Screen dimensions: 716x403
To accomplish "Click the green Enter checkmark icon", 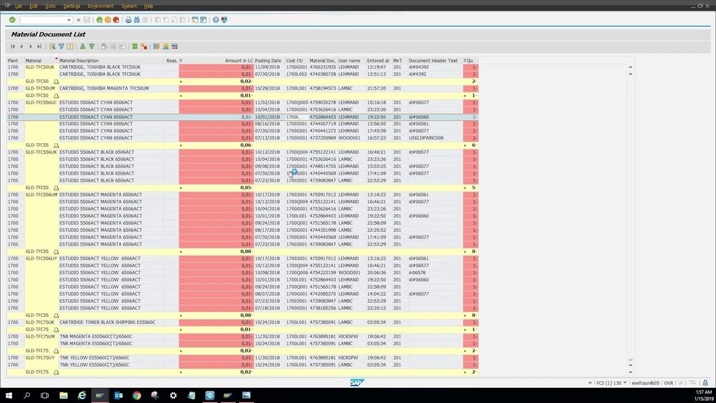I will 12,20.
